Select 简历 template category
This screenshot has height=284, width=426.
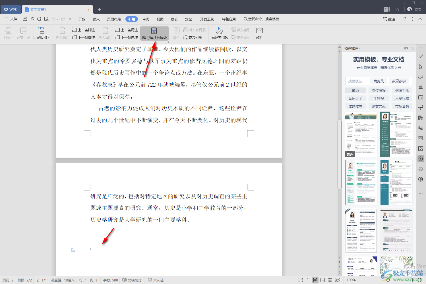(x=355, y=90)
